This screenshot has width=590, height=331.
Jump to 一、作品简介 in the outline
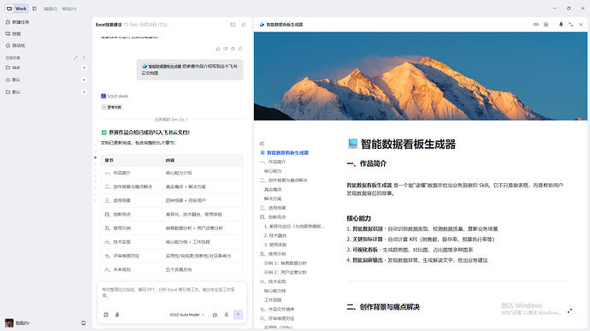[273, 162]
